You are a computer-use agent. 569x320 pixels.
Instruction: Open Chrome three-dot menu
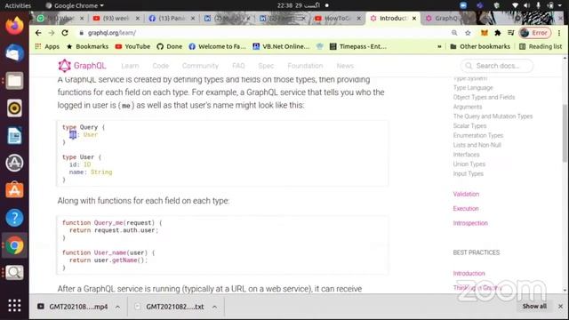click(559, 33)
